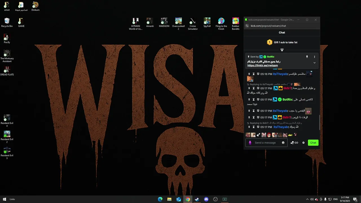Screen dimensions: 361x203
Task: Open chat settings gear icon
Action: pyautogui.click(x=303, y=143)
